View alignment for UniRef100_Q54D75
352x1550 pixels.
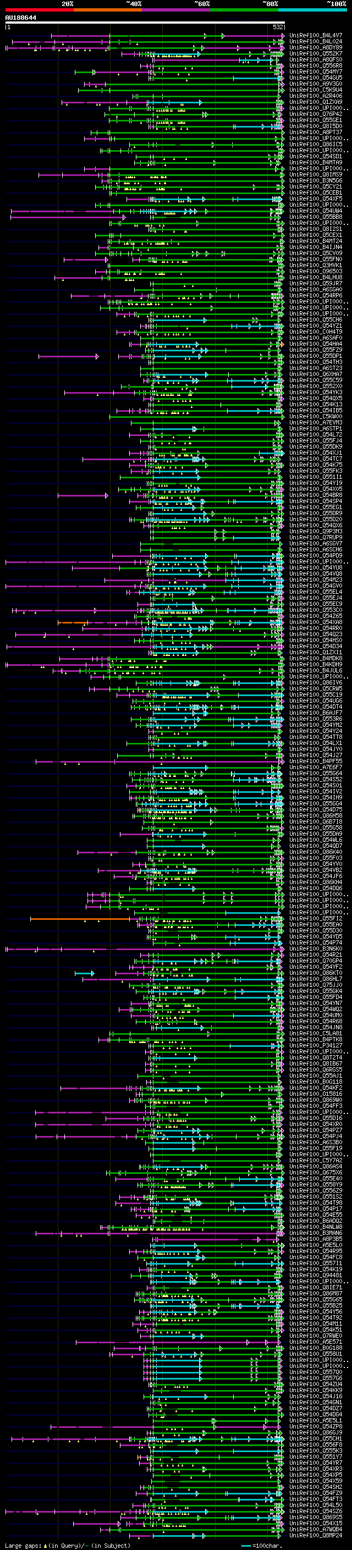pyautogui.click(x=316, y=809)
